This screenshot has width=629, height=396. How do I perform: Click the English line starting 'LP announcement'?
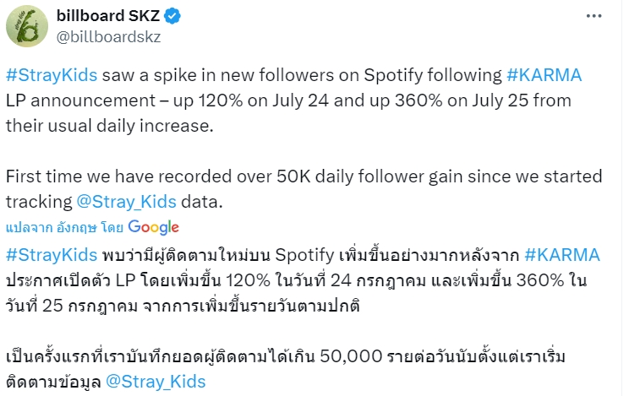pos(288,100)
